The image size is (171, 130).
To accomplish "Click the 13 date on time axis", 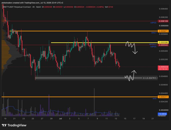I will [116, 118].
